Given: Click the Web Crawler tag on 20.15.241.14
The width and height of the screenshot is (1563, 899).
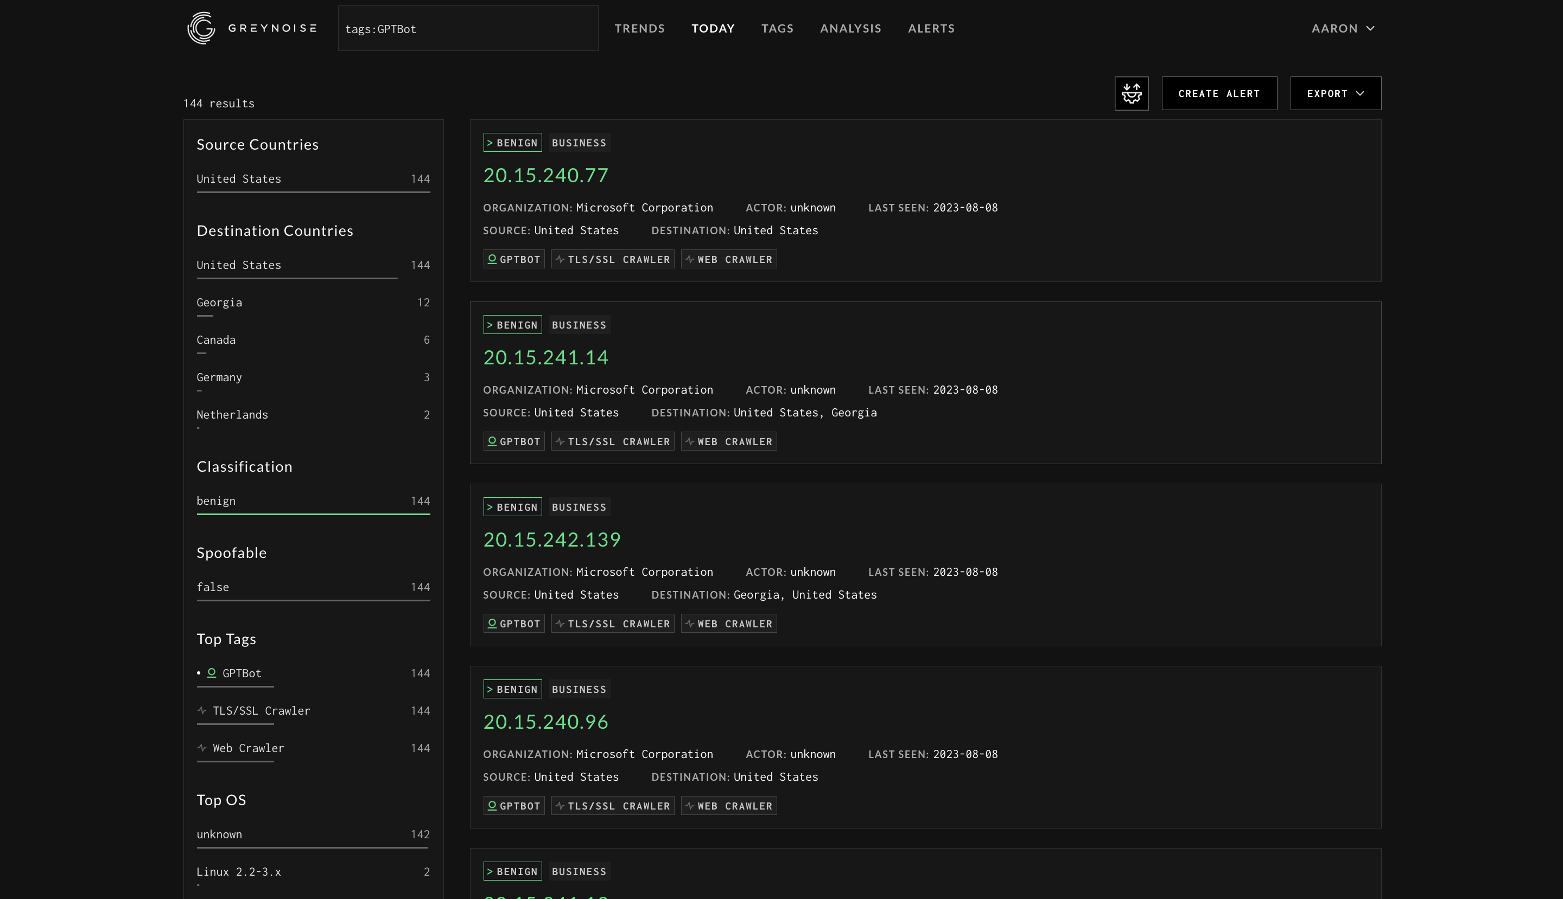Looking at the screenshot, I should pyautogui.click(x=729, y=441).
